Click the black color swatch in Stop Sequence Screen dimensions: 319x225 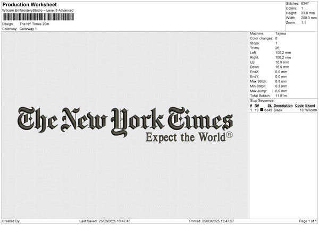262,110
